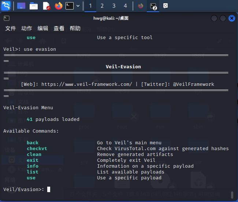Click 'Use a specific payload' description

129,178
